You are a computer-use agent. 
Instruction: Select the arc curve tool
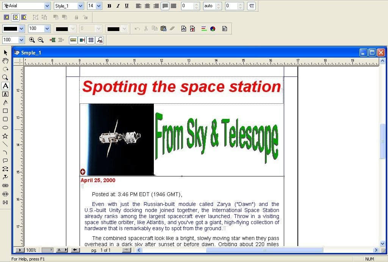click(x=5, y=153)
